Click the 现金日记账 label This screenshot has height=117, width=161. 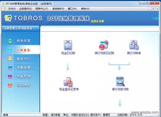(68, 53)
